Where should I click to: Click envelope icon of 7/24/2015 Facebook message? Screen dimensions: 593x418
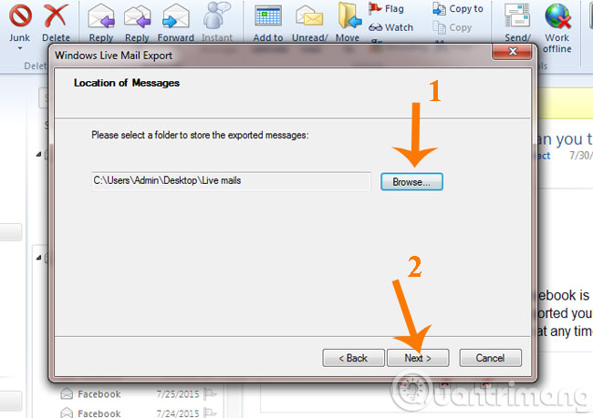67,413
